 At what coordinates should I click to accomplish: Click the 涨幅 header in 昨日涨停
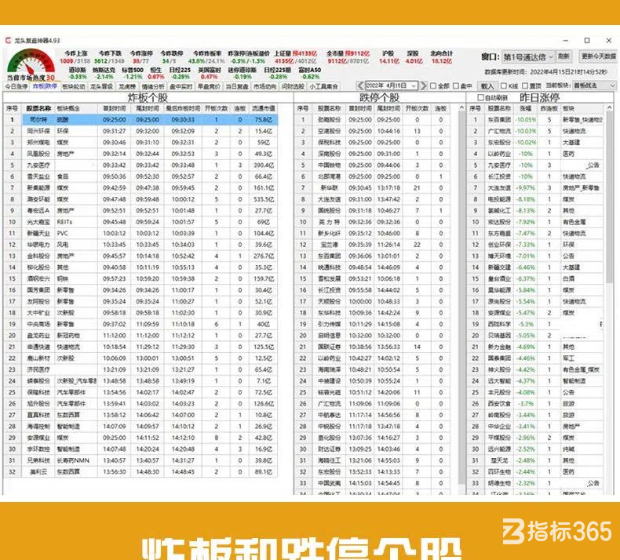point(526,108)
